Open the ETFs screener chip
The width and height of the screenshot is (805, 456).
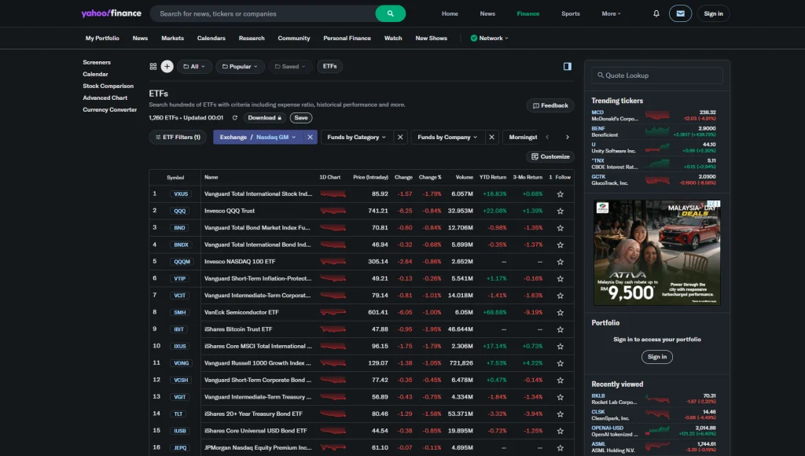tap(329, 66)
